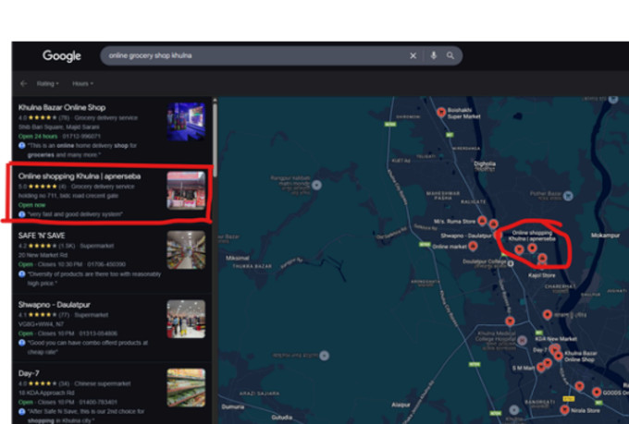Click the Pother Bazar cart marker
Image resolution: width=629 pixels, height=424 pixels.
[x=568, y=196]
